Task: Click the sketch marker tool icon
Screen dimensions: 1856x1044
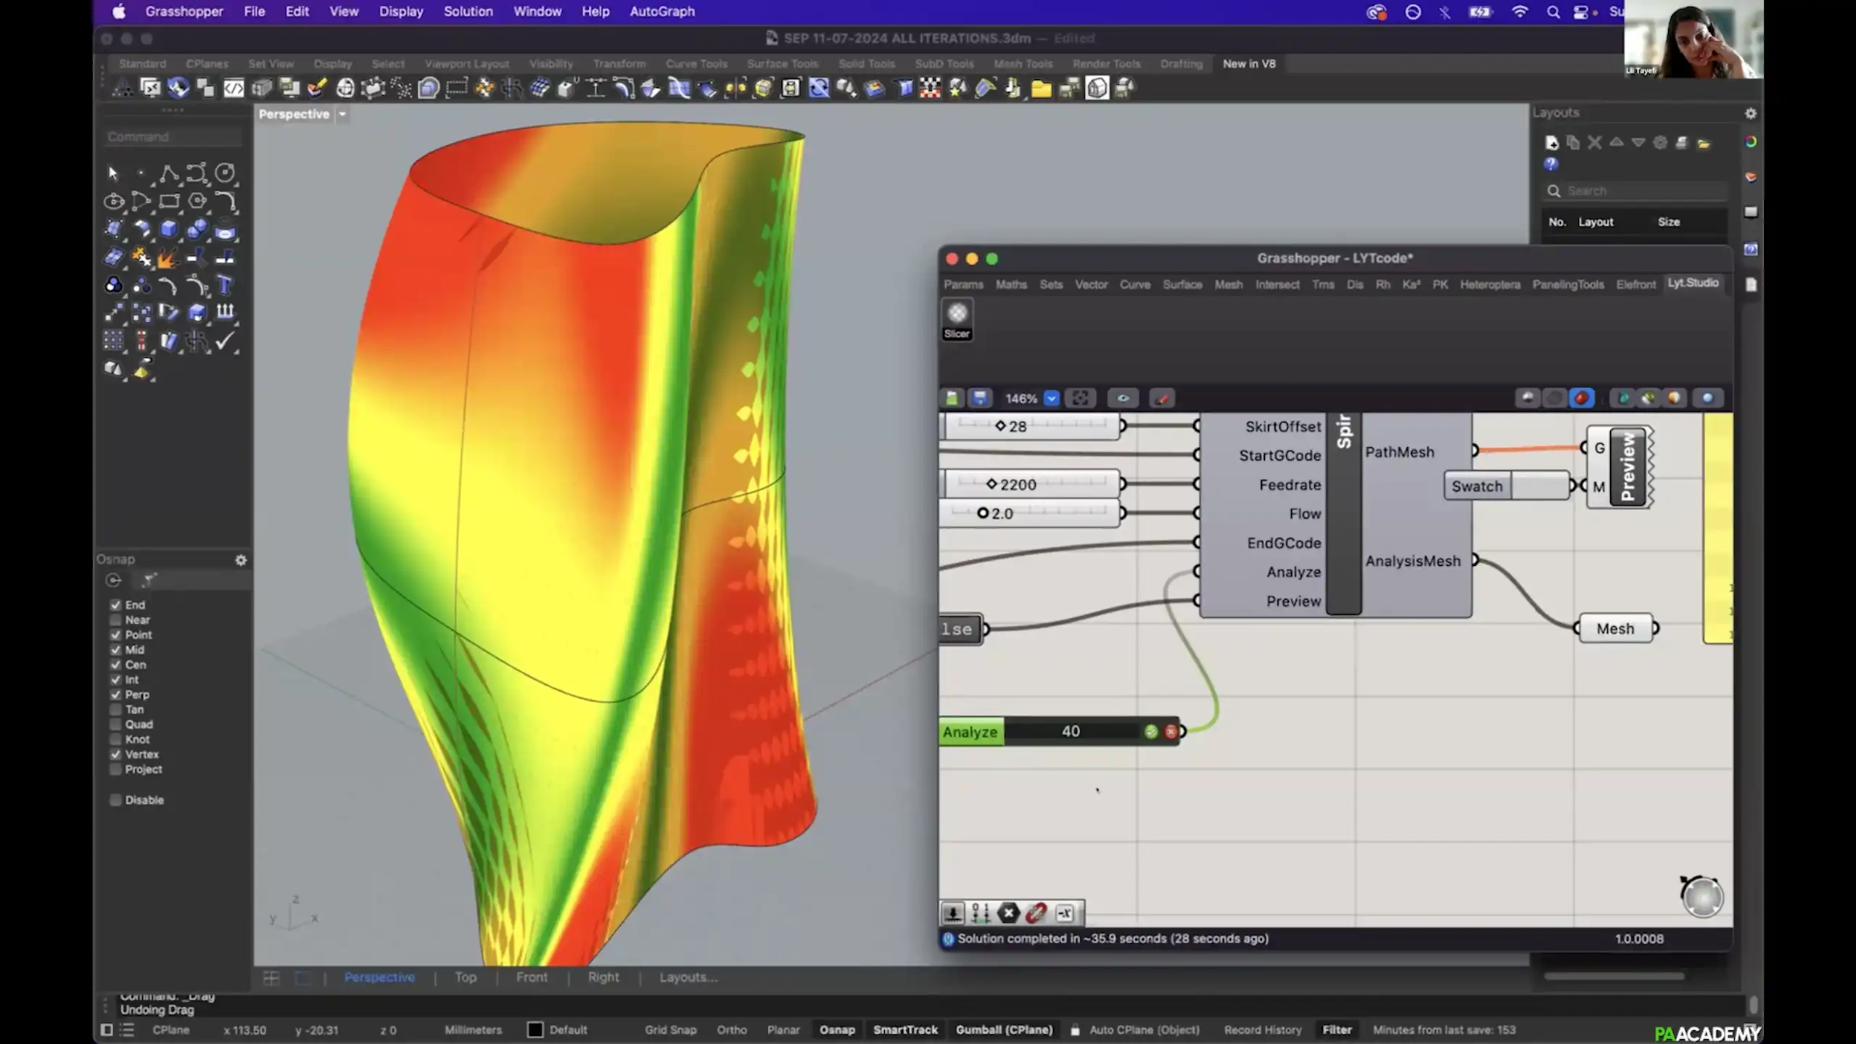Action: [1162, 398]
